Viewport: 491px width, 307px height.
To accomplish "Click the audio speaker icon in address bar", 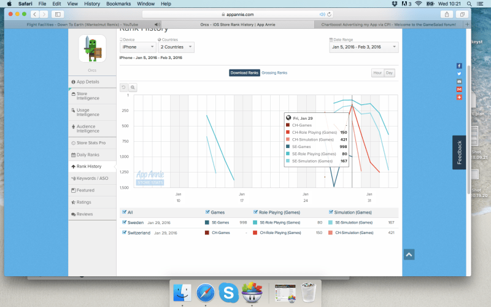I will pos(322,14).
